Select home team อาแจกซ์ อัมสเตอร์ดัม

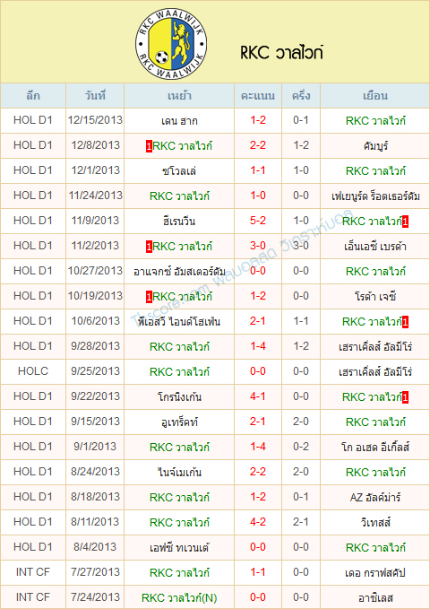point(179,272)
